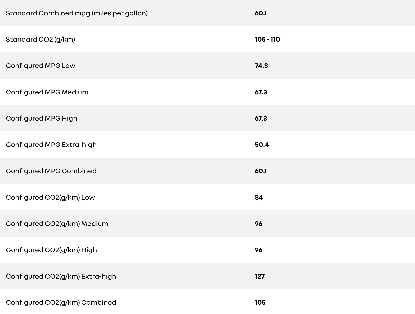Click the Configured CO2(g/km) High label
Screen dimensions: 415x314
coord(51,250)
